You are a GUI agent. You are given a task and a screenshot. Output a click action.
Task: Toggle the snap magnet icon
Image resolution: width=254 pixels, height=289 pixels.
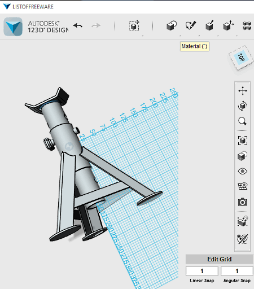[243, 221]
